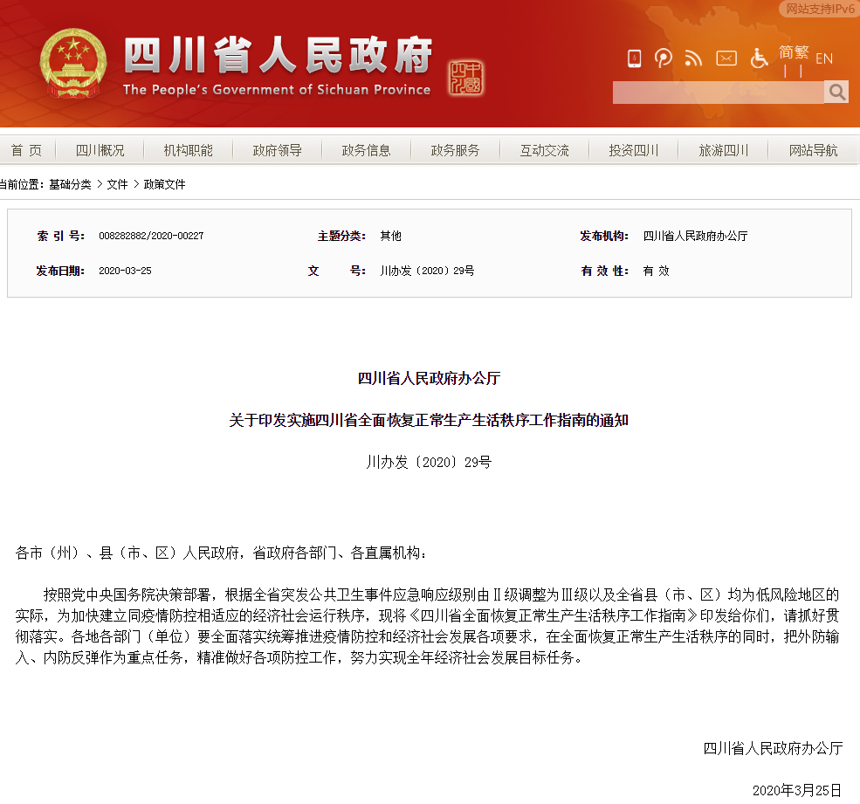Screen dimensions: 860x804
Task: Click the English subtitle People's Government of Sichuan Province
Action: (277, 90)
